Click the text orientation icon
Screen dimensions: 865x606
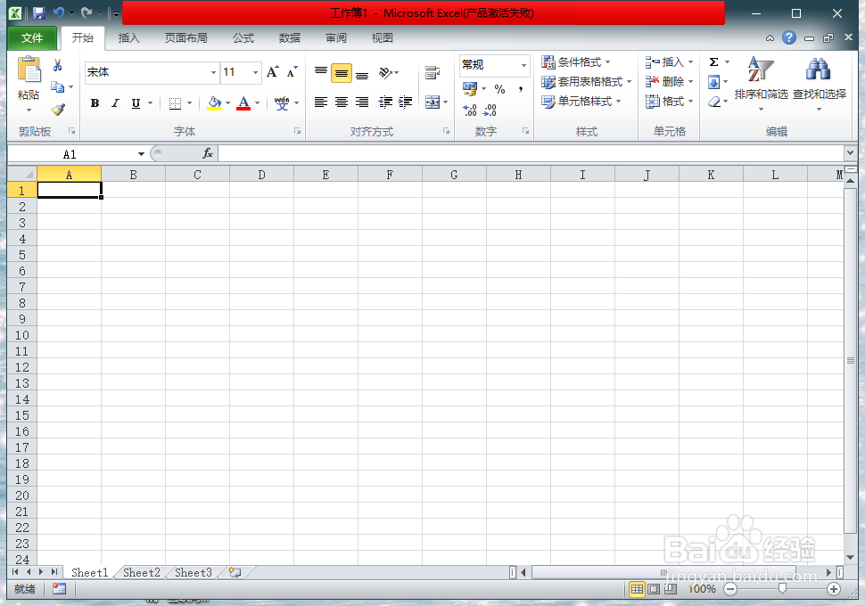[385, 72]
